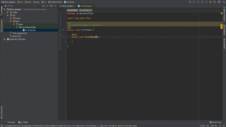
Task: Click the hide Project panel icon
Action: (56, 6)
